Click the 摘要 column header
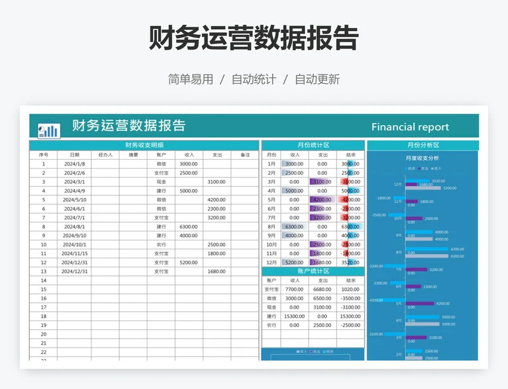Image resolution: width=508 pixels, height=389 pixels. [x=133, y=155]
